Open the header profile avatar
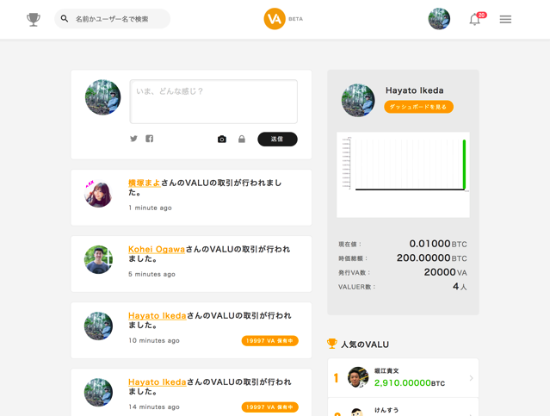Viewport: 550px width, 416px height. click(x=439, y=19)
